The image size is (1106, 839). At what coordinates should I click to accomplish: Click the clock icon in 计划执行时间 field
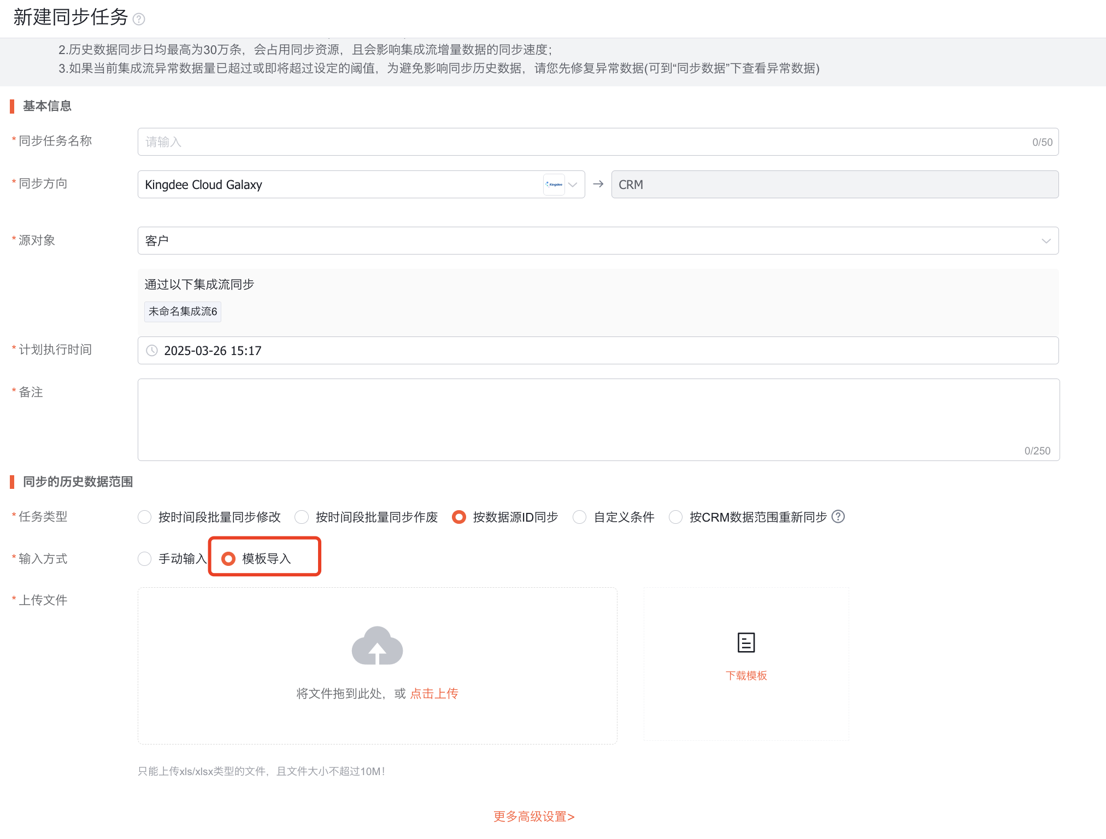pos(152,351)
